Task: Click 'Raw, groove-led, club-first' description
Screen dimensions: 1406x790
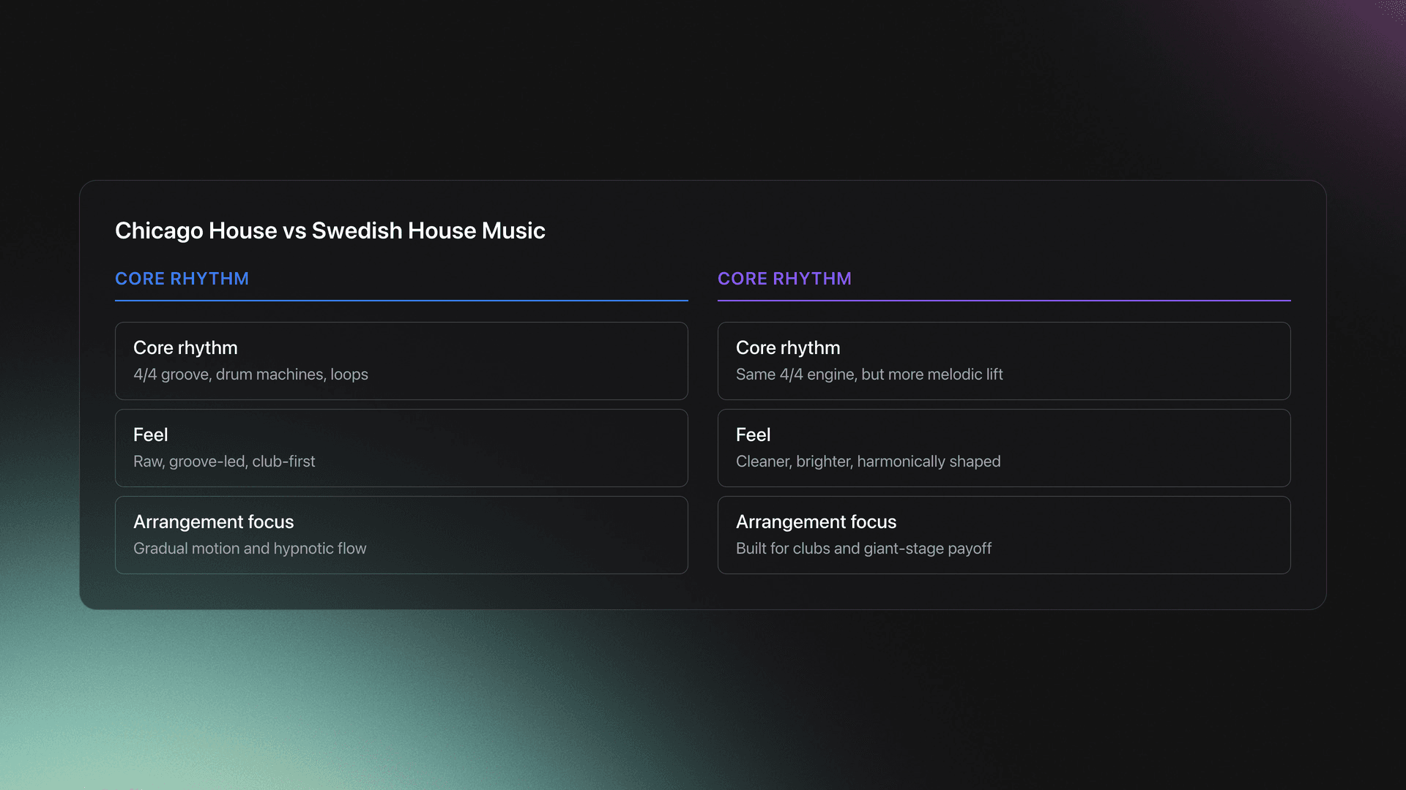Action: [224, 462]
